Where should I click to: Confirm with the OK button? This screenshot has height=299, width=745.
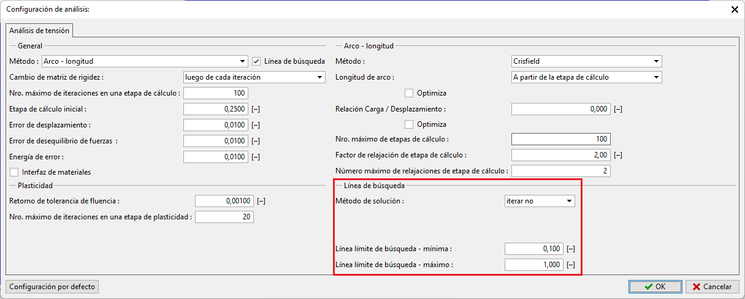[x=655, y=286]
